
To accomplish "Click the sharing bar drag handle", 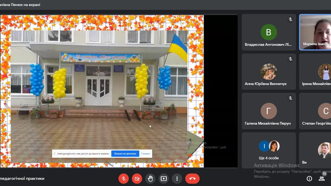I will pos(54,154).
